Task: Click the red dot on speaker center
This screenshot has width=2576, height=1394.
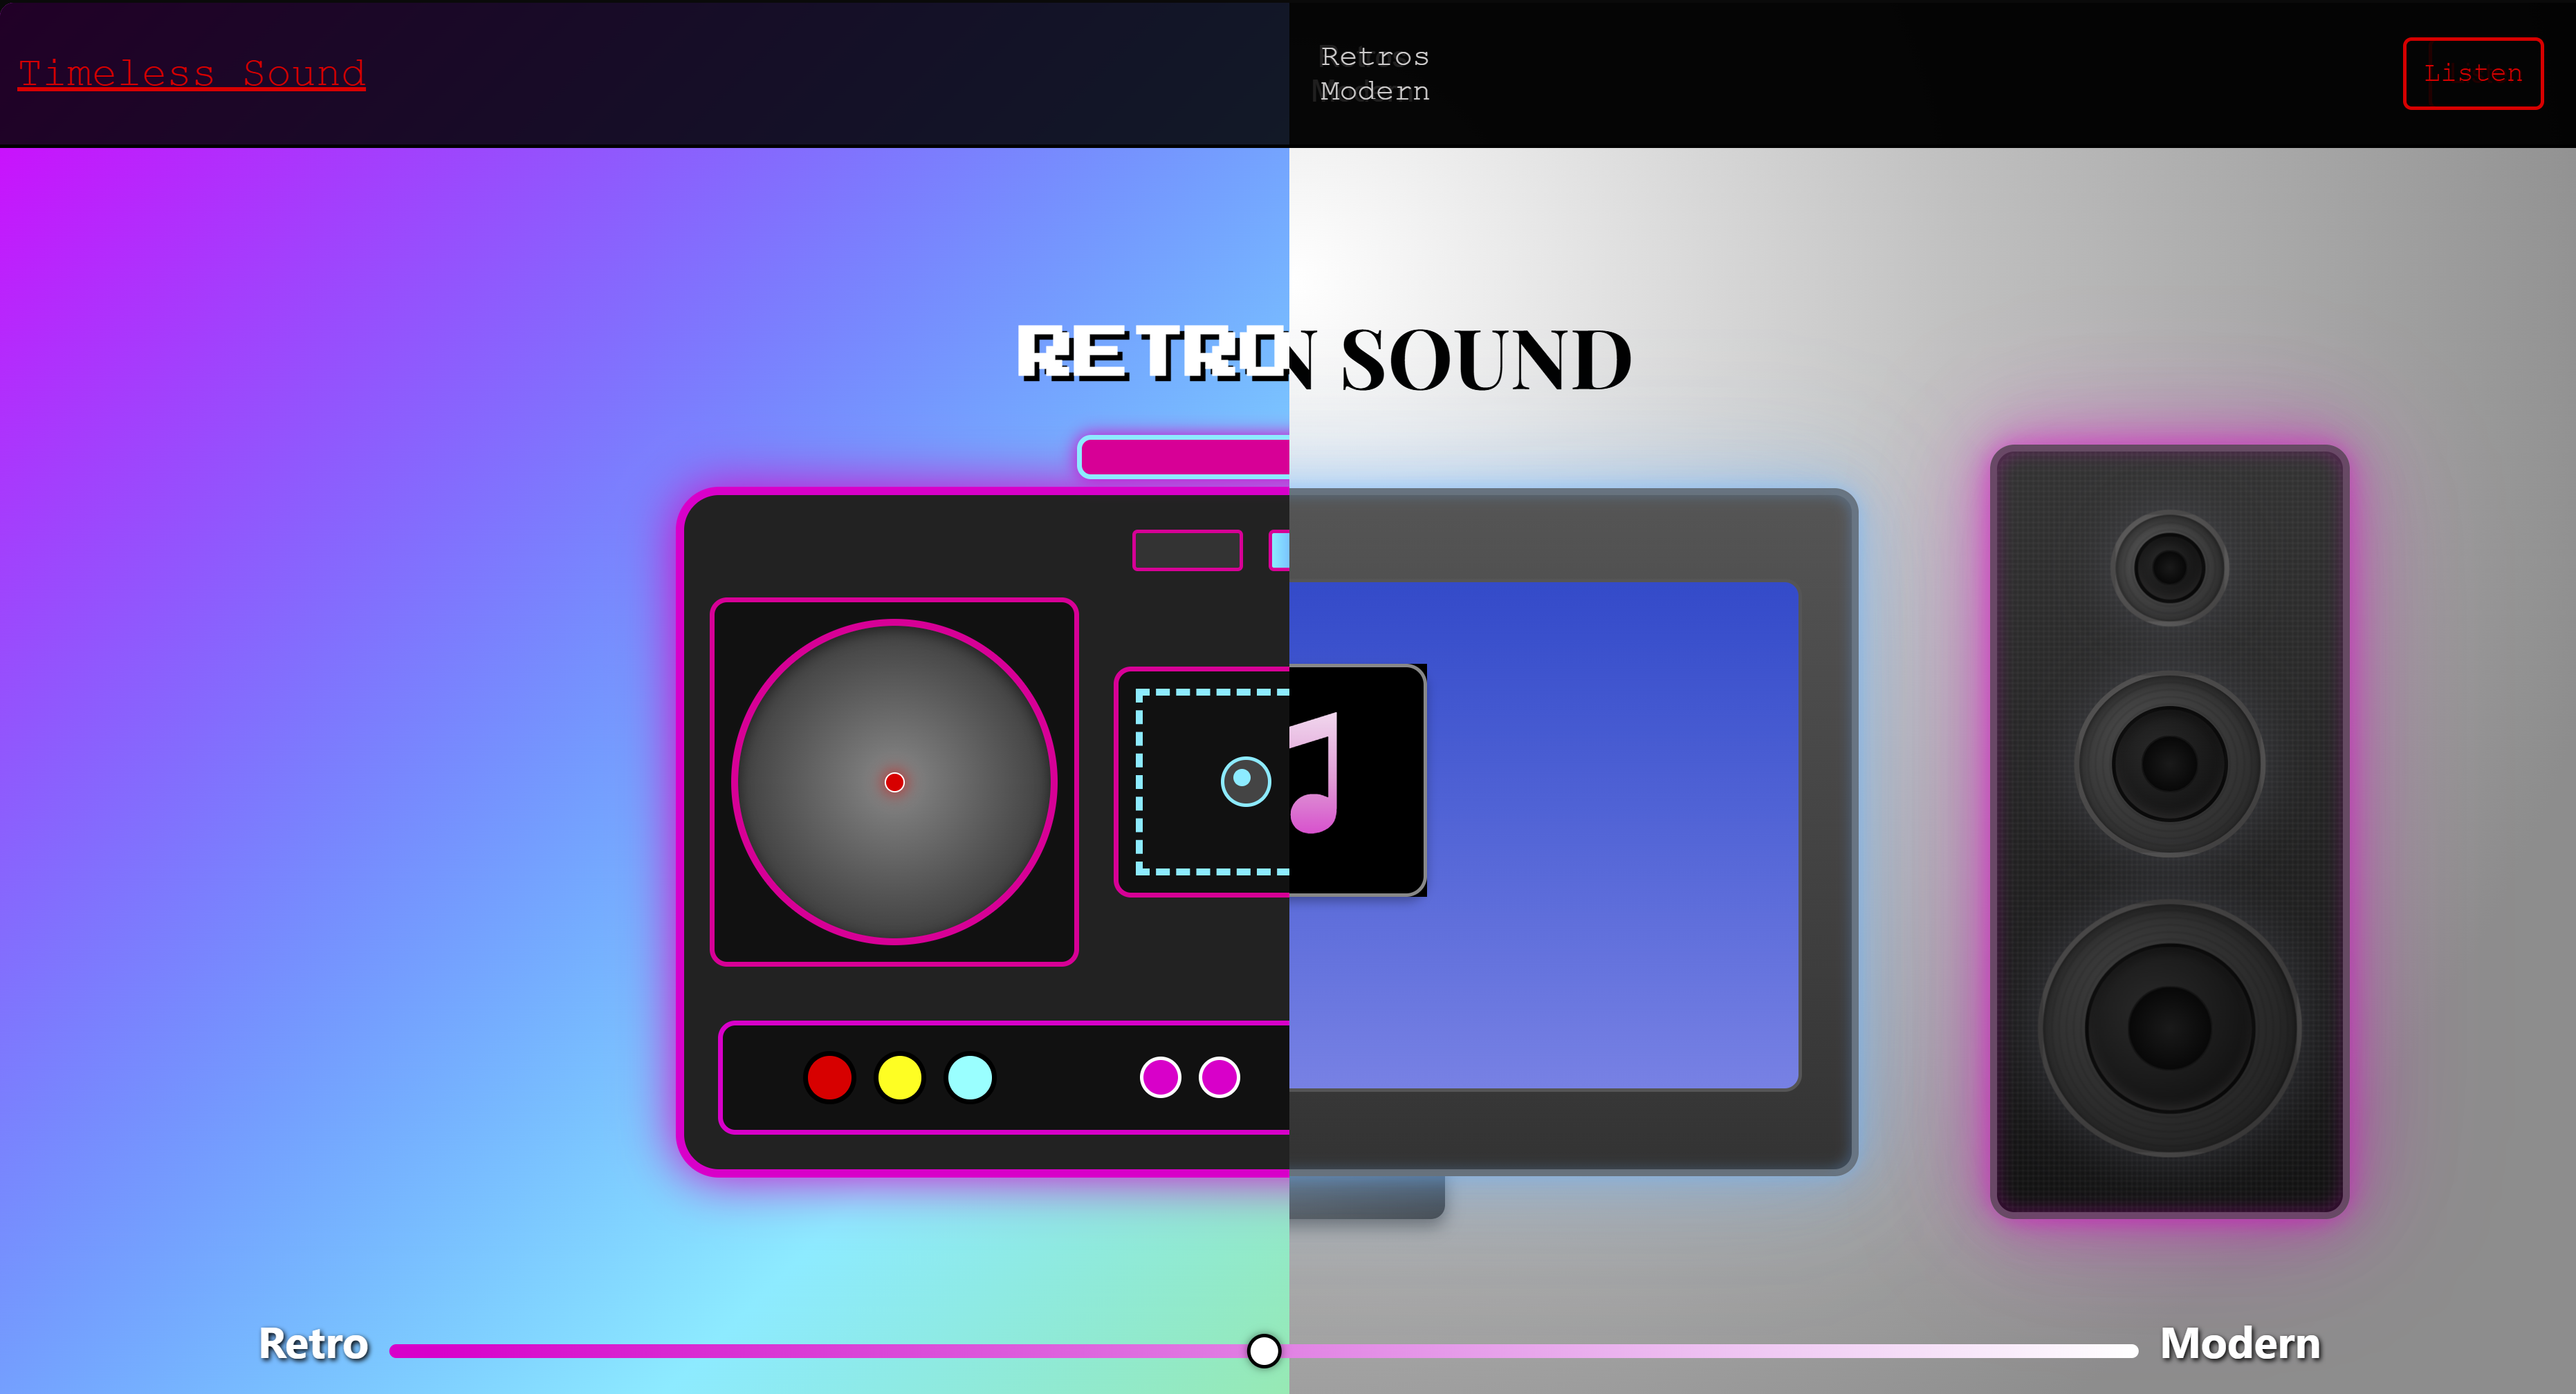Action: (894, 783)
